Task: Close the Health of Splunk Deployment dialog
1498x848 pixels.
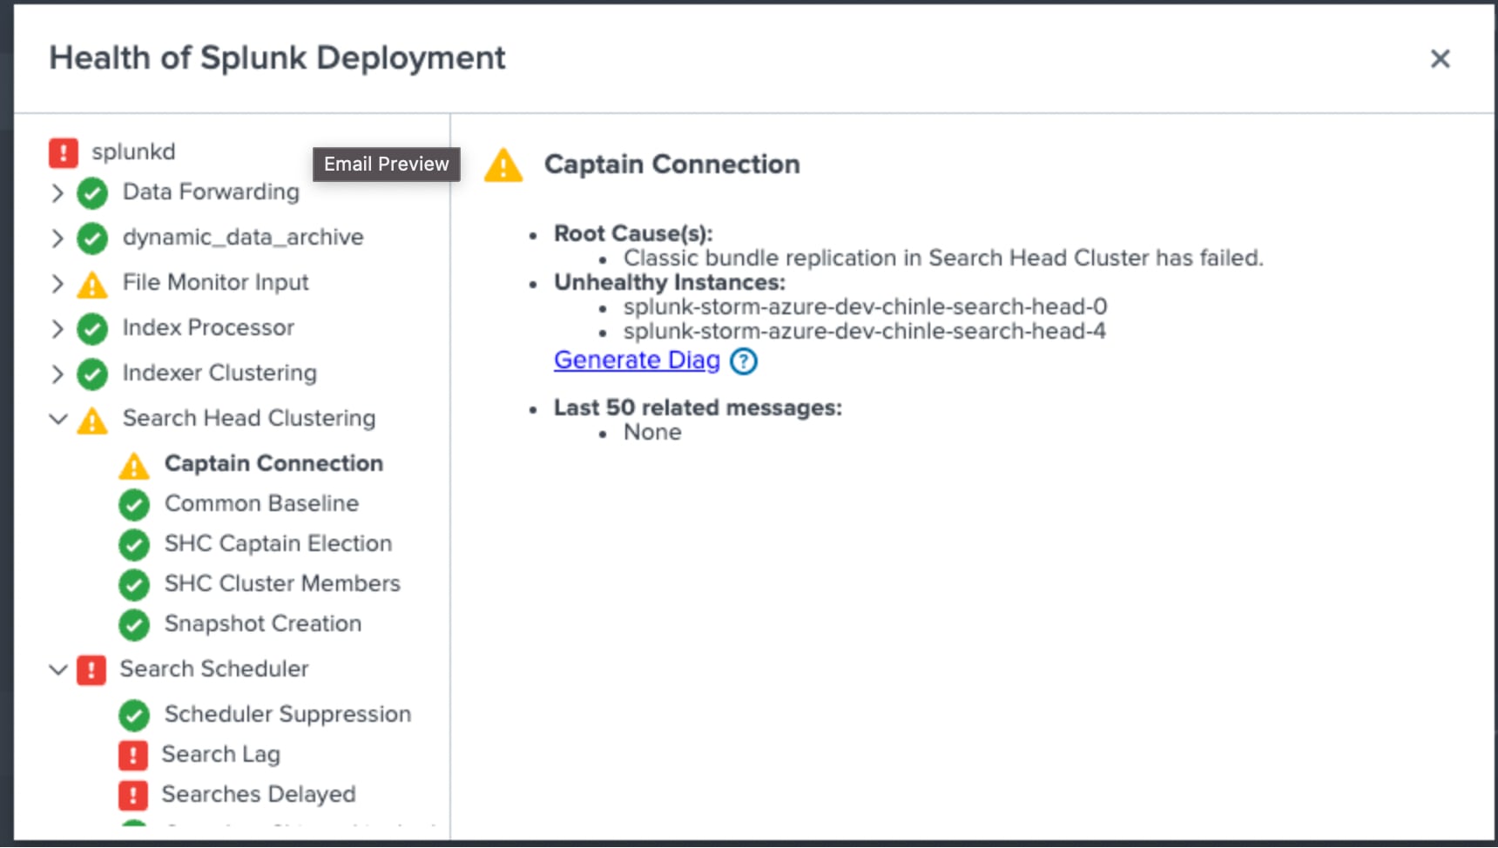Action: pos(1441,58)
